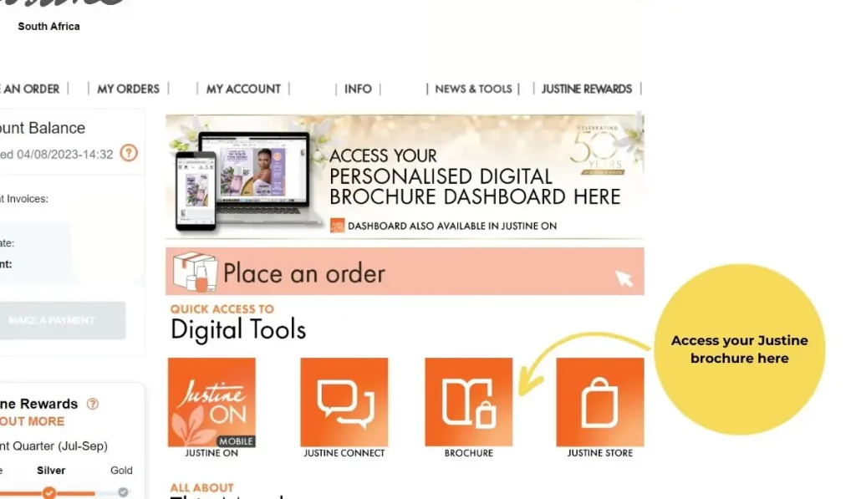856x499 pixels.
Task: Open the Justine ON mobile tile
Action: coord(211,402)
